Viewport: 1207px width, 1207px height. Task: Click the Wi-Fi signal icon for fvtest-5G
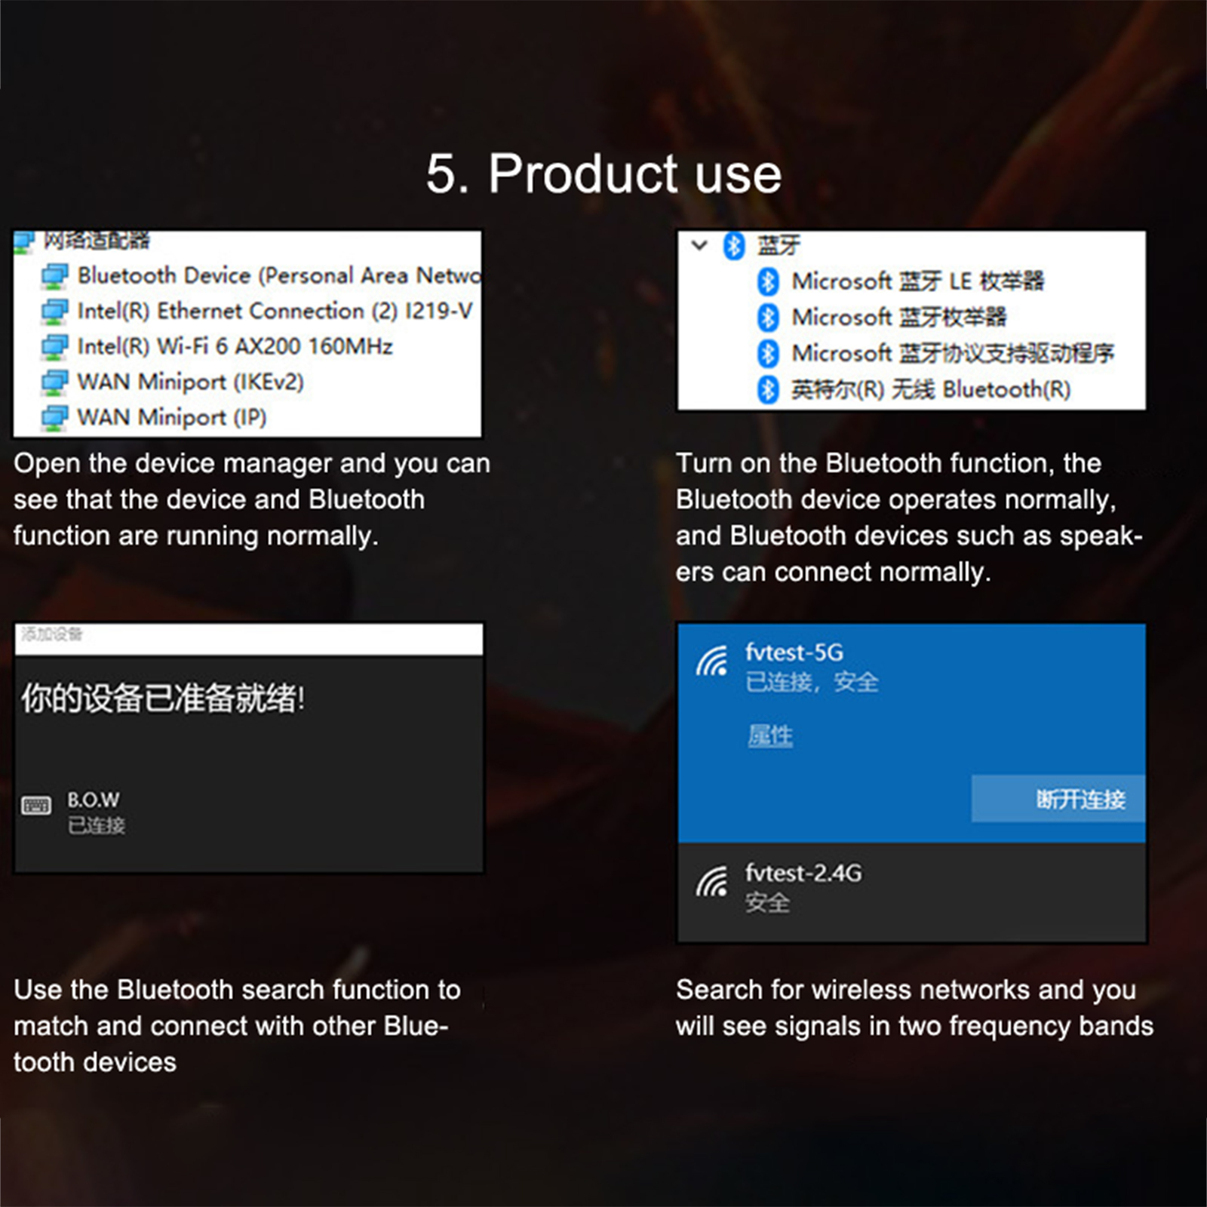click(712, 662)
